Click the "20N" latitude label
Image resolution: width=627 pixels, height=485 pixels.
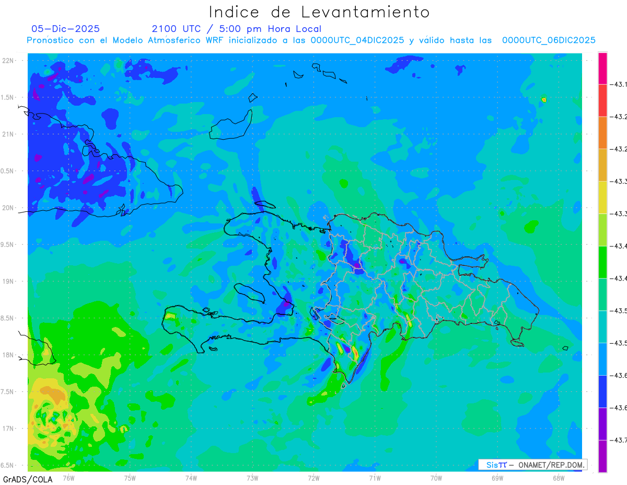coord(8,208)
